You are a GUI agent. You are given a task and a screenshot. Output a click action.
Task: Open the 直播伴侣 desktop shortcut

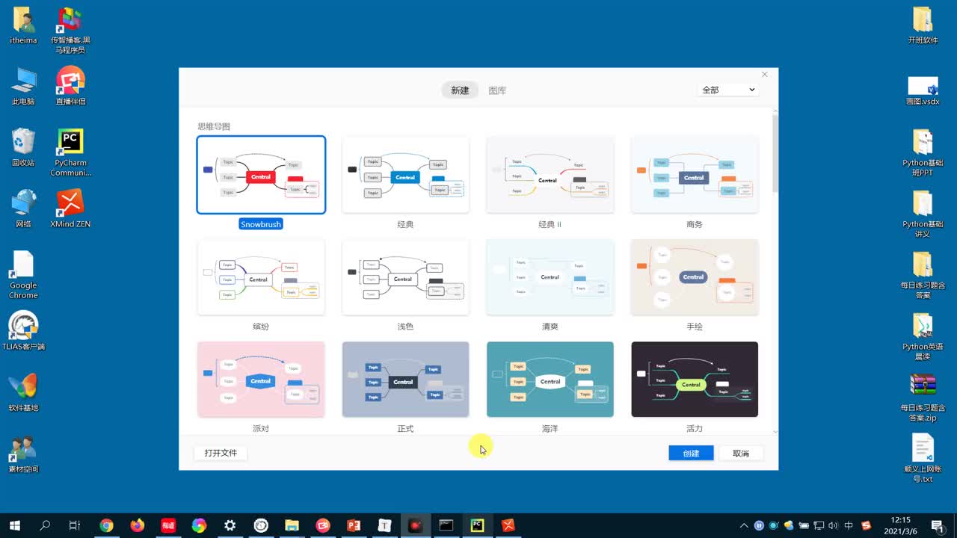(70, 86)
